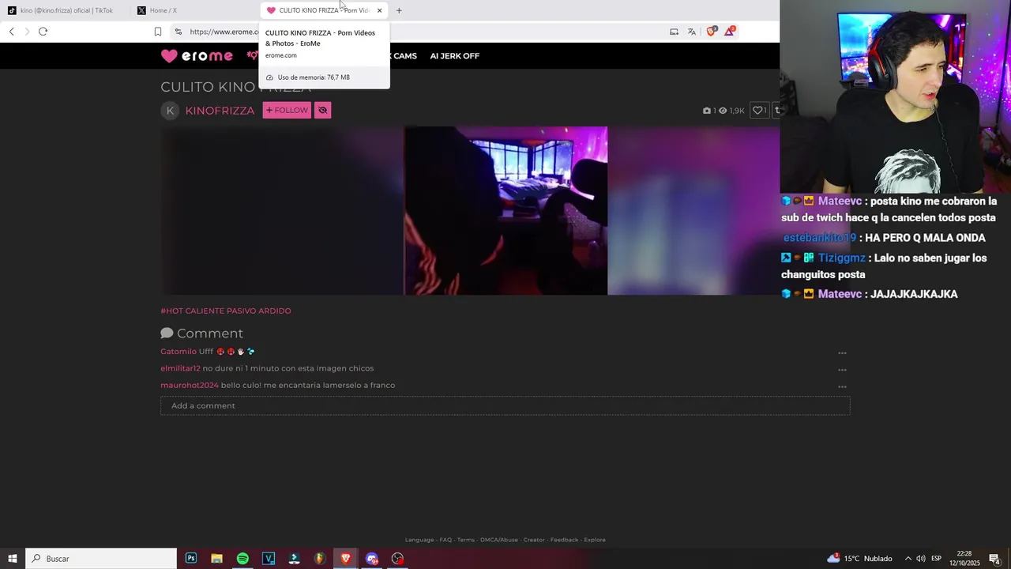
Task: Open options for Catomilo's comment
Action: point(842,353)
